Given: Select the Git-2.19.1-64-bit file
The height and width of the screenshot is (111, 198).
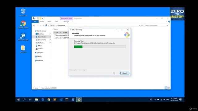Looking at the screenshot, I should (61, 33).
